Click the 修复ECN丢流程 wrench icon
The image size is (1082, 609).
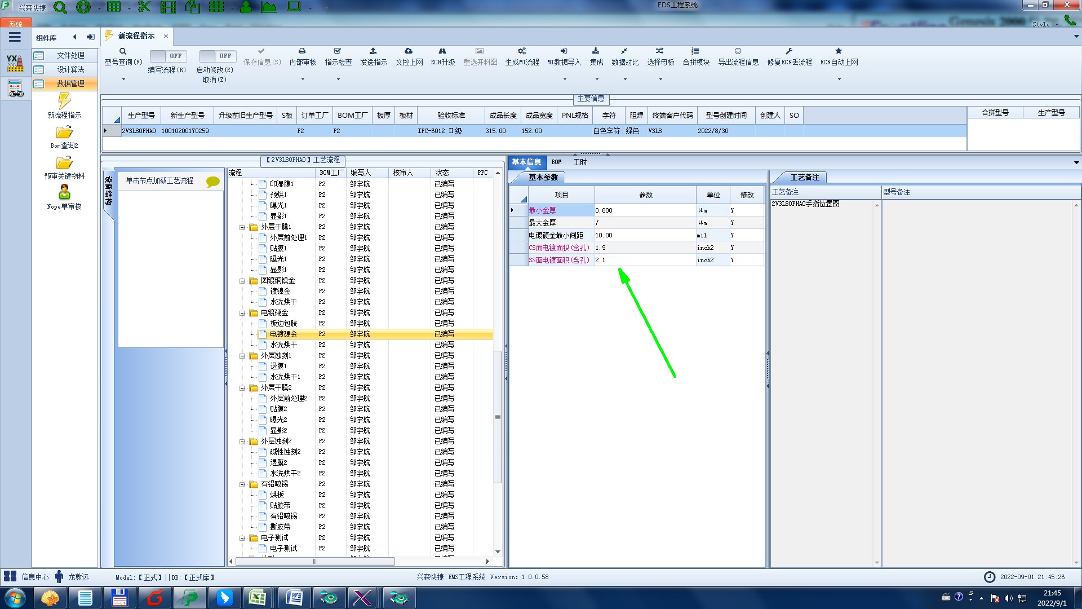point(789,51)
